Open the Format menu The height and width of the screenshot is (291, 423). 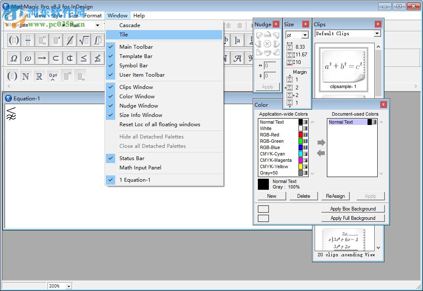(93, 16)
